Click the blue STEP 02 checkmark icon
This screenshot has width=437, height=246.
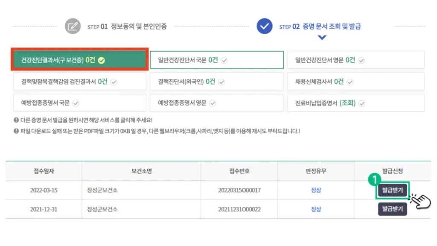265,26
